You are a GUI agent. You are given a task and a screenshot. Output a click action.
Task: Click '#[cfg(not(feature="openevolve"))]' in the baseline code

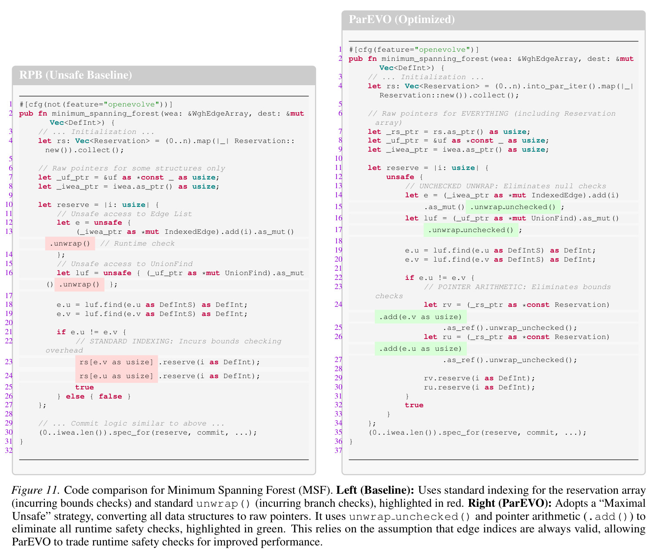(96, 104)
